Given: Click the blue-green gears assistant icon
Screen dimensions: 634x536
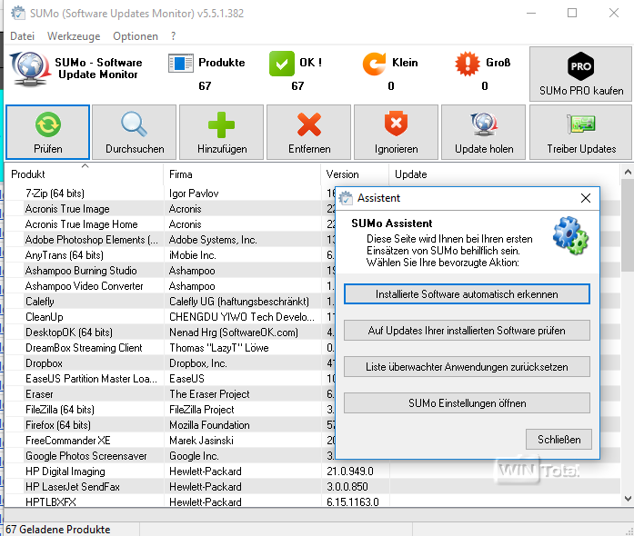Looking at the screenshot, I should [570, 235].
